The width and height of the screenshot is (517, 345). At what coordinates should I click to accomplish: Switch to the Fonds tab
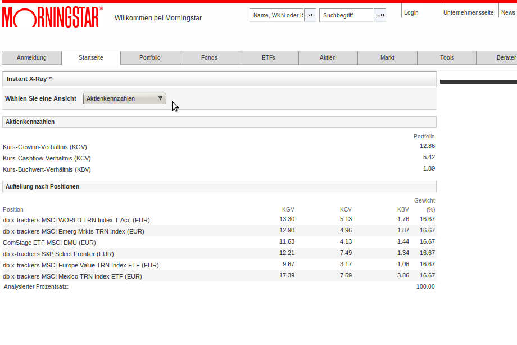[210, 58]
